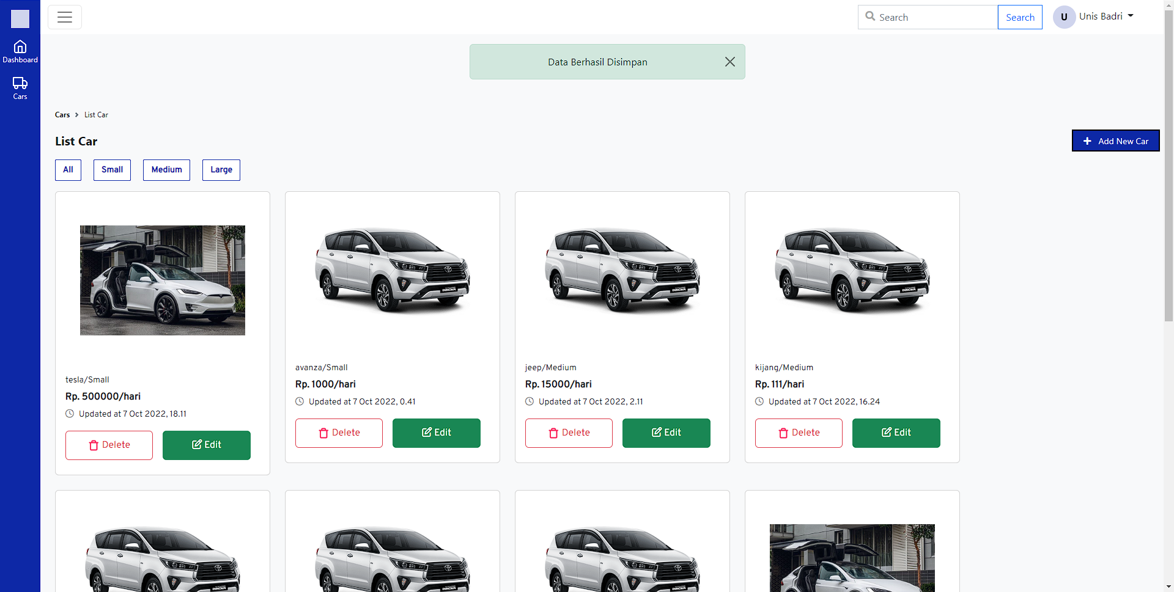
Task: Toggle the Small size filter
Action: click(x=112, y=170)
